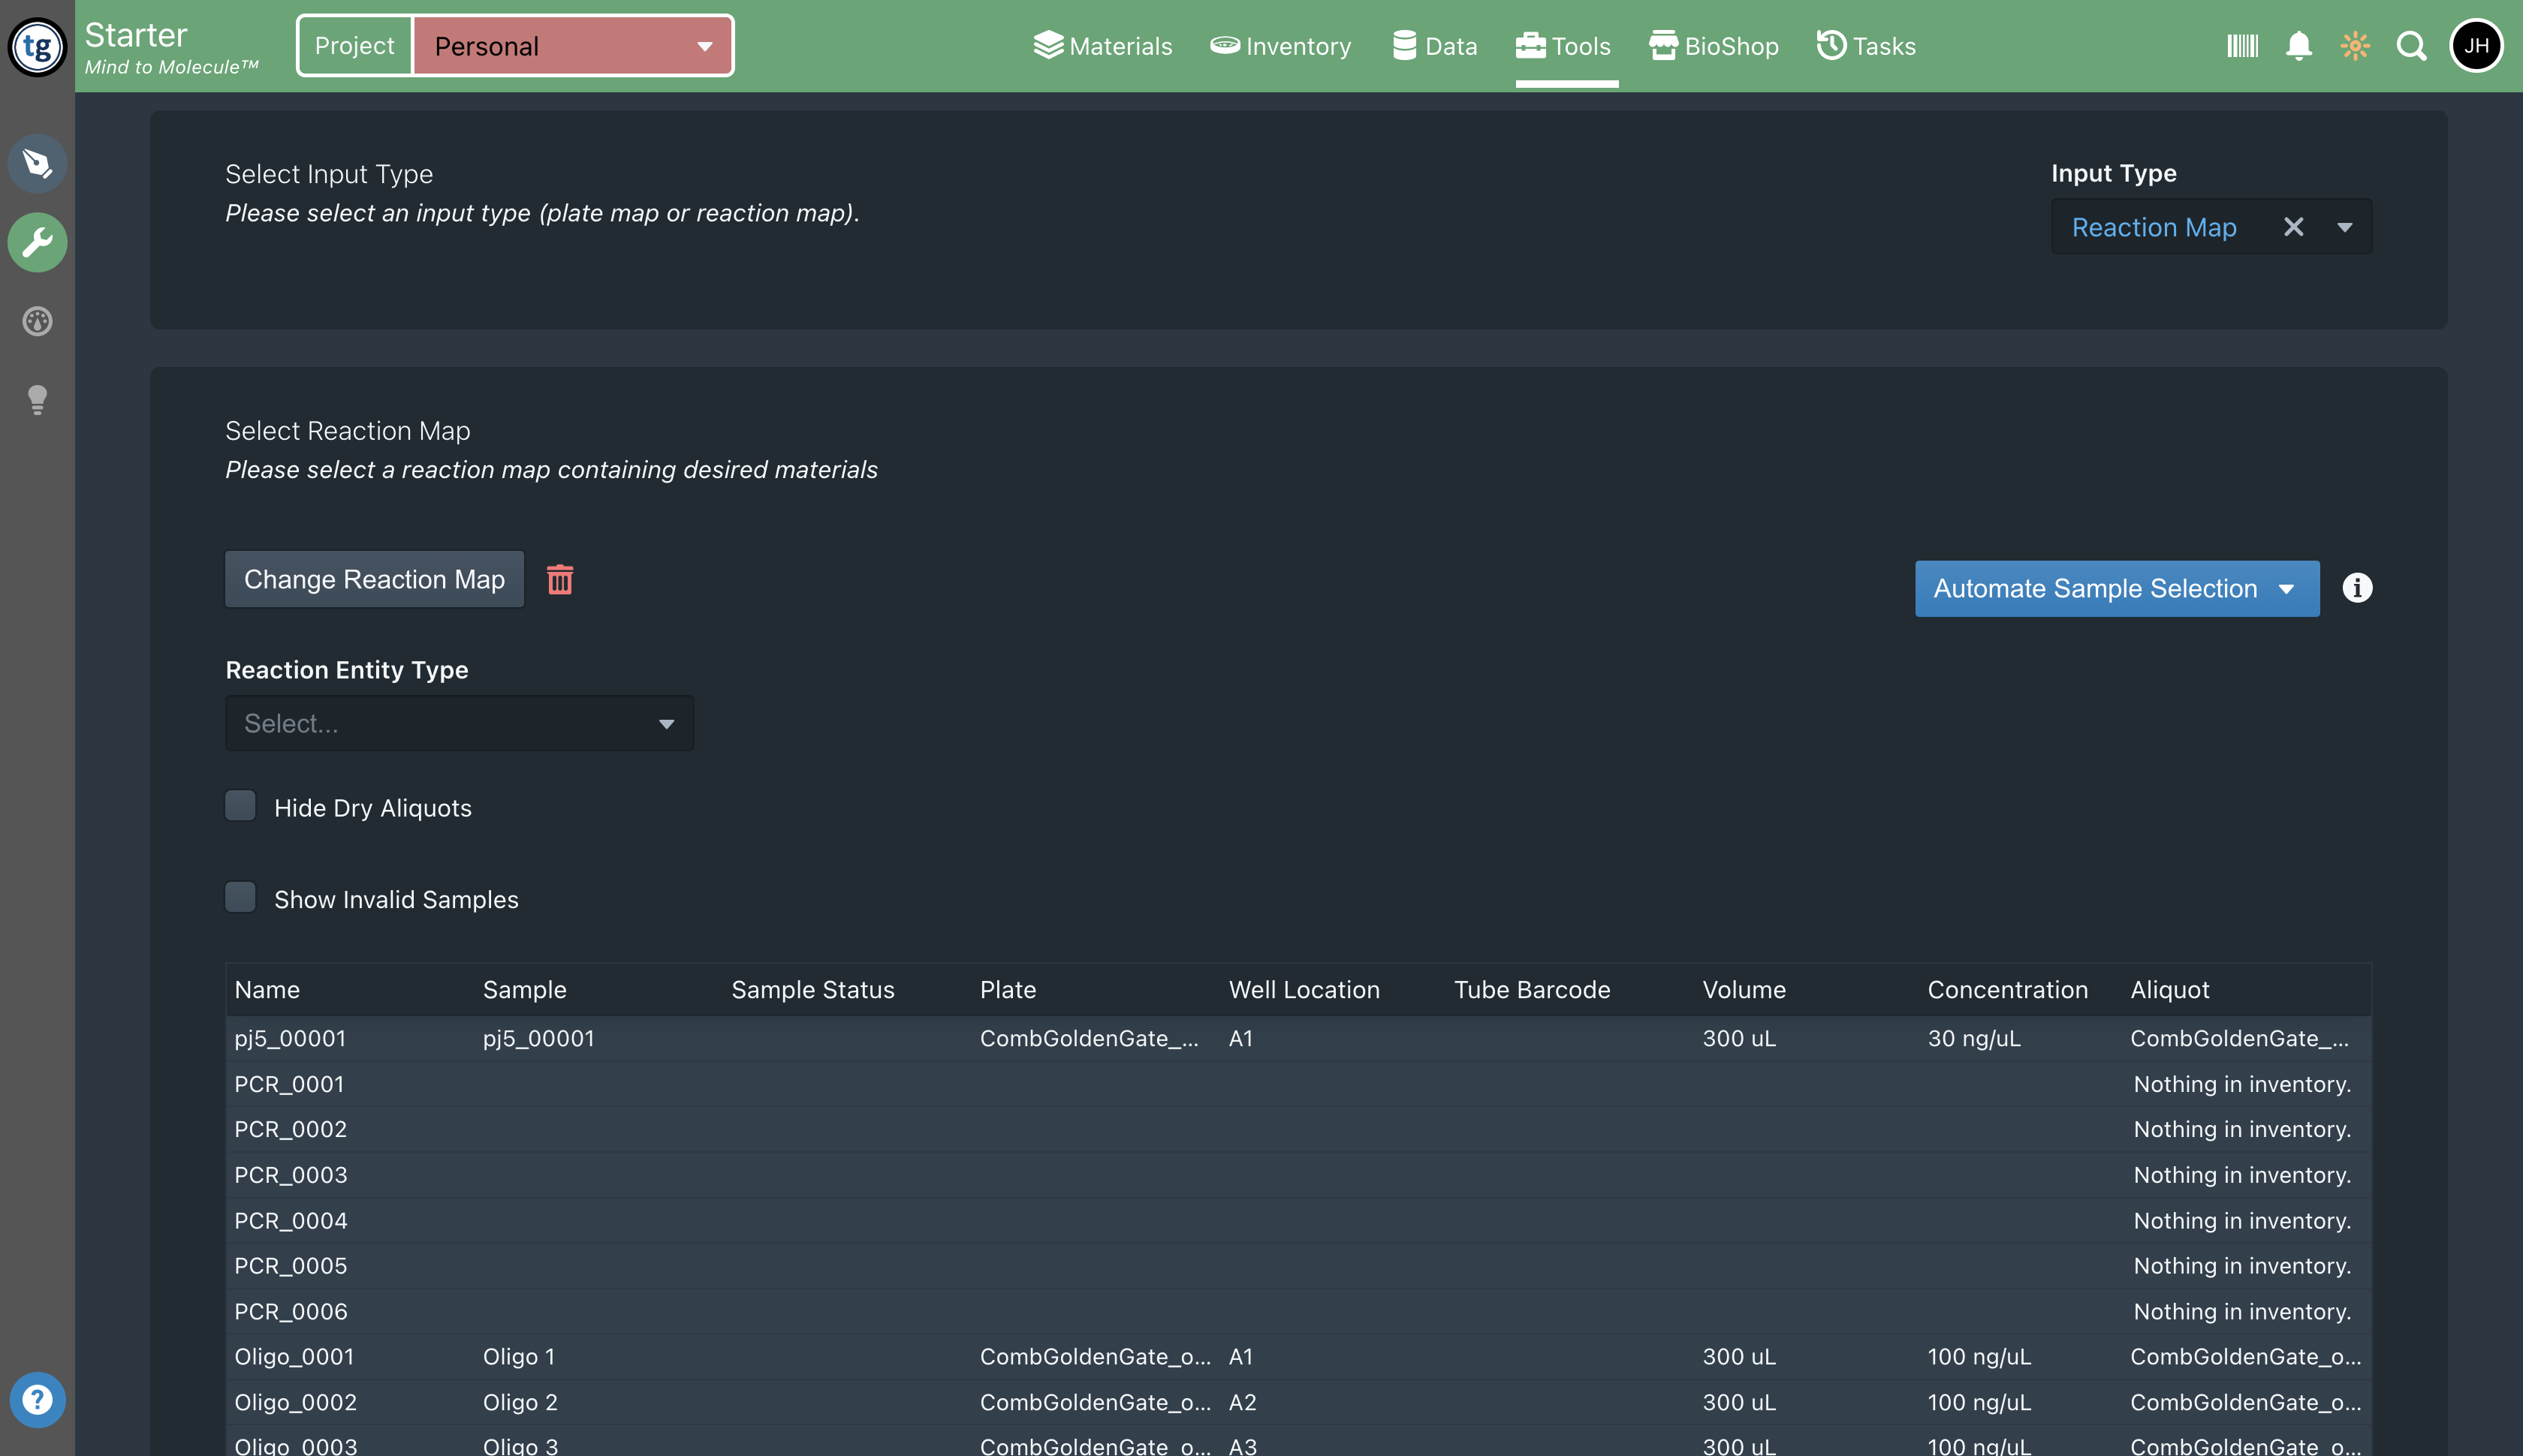
Task: Select the wrench tools sidebar icon
Action: pyautogui.click(x=37, y=242)
